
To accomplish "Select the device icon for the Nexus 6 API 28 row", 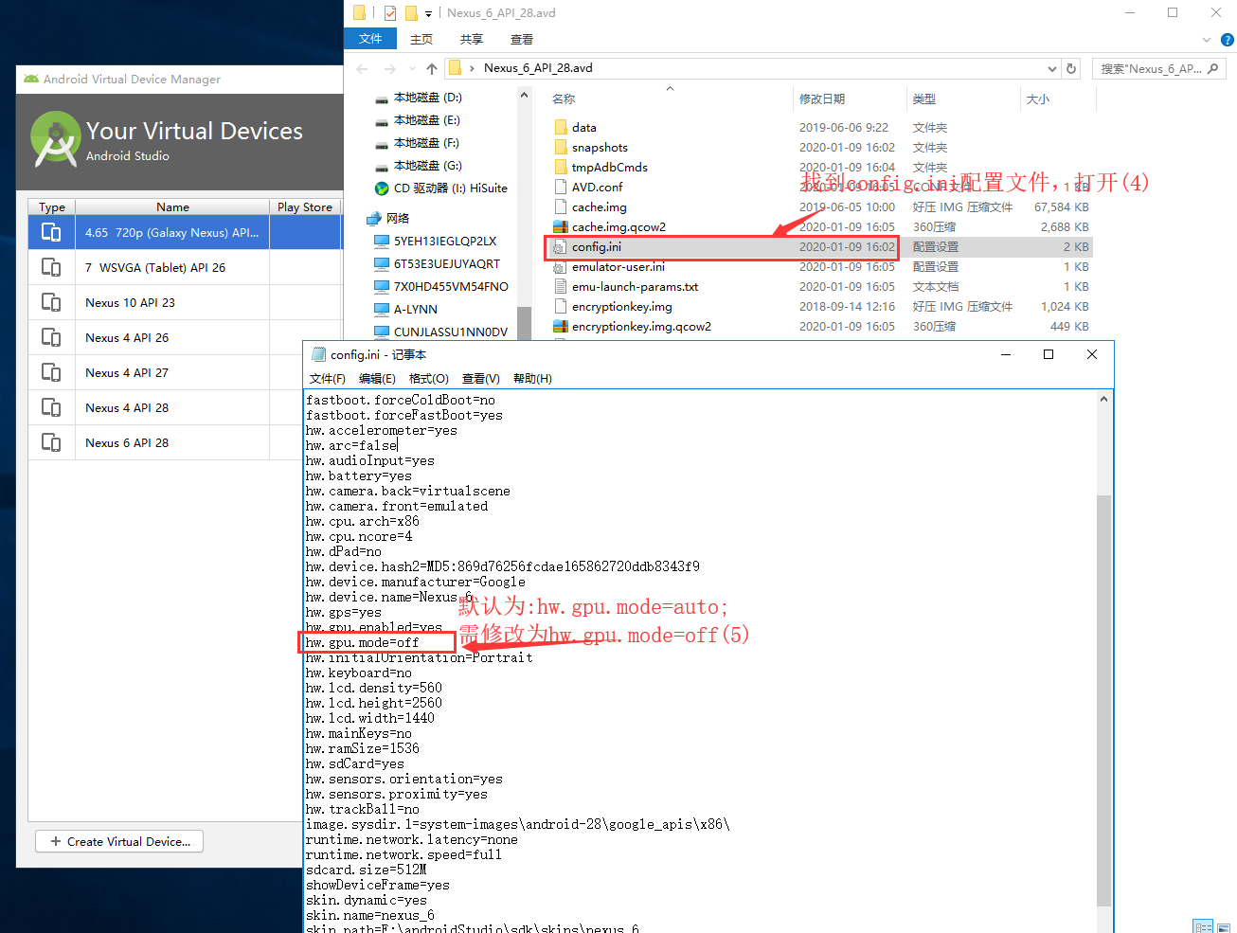I will (51, 442).
